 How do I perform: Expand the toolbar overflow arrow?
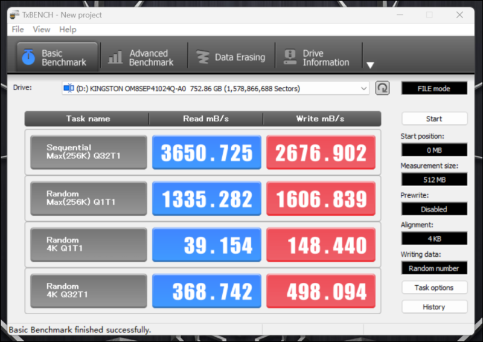click(x=371, y=65)
